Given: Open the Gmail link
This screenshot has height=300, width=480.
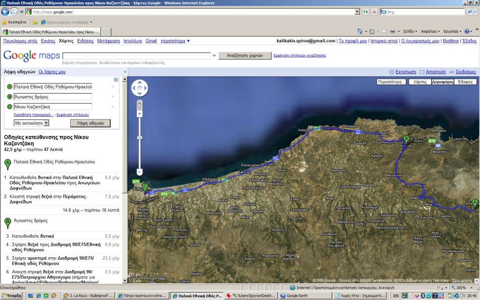Looking at the screenshot, I should coord(151,41).
